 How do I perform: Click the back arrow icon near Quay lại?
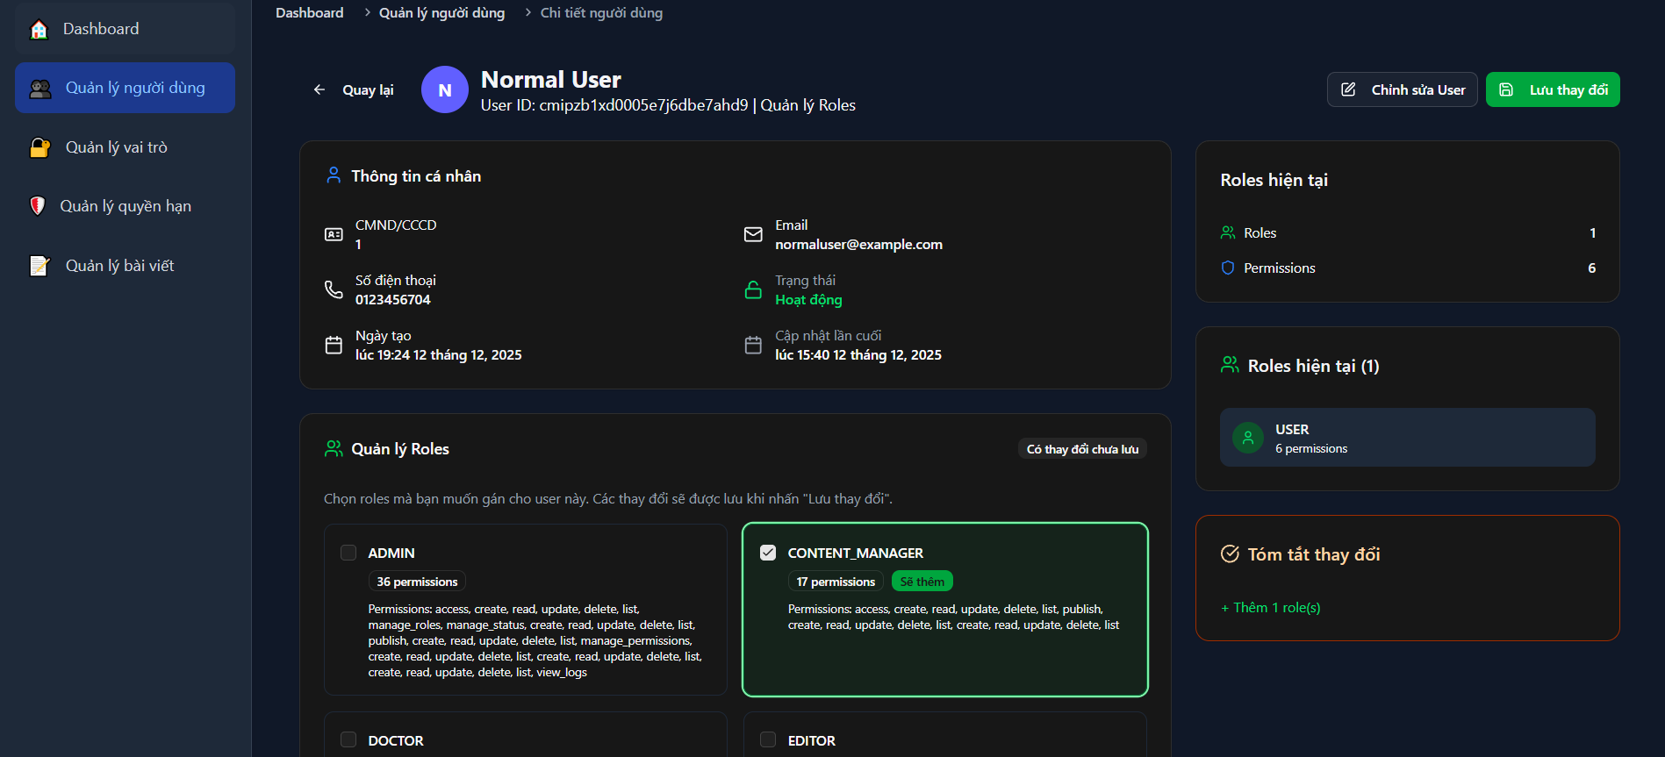319,89
